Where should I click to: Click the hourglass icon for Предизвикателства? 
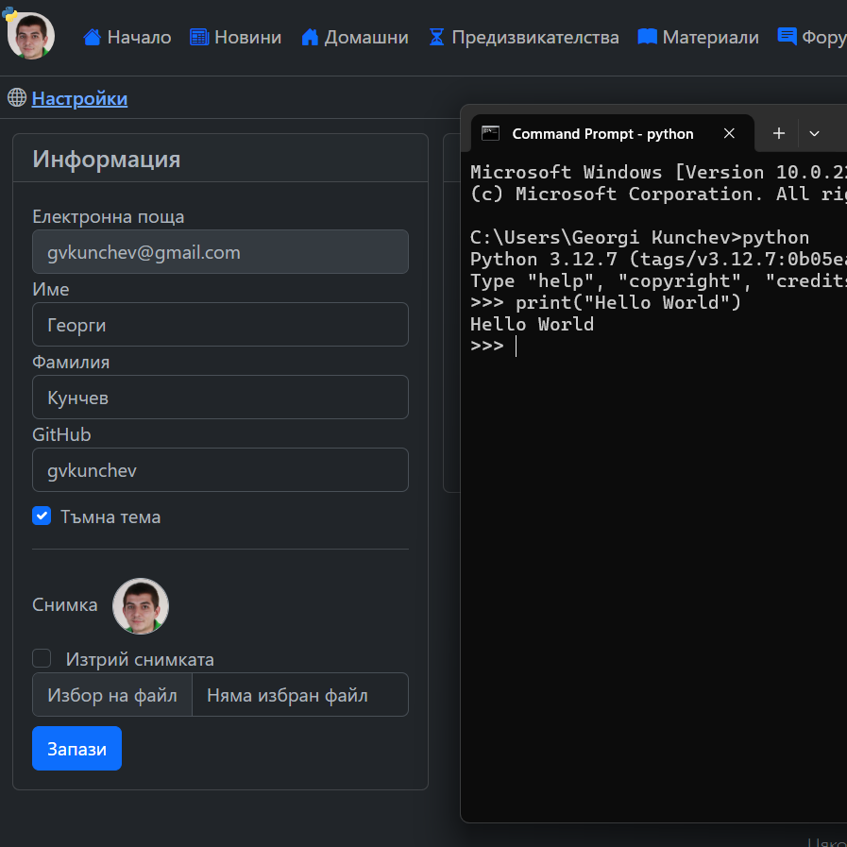click(x=436, y=37)
